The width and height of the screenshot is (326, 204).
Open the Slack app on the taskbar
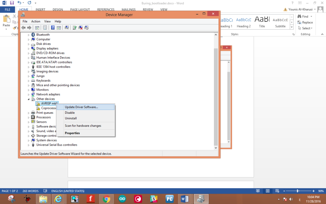point(154,199)
